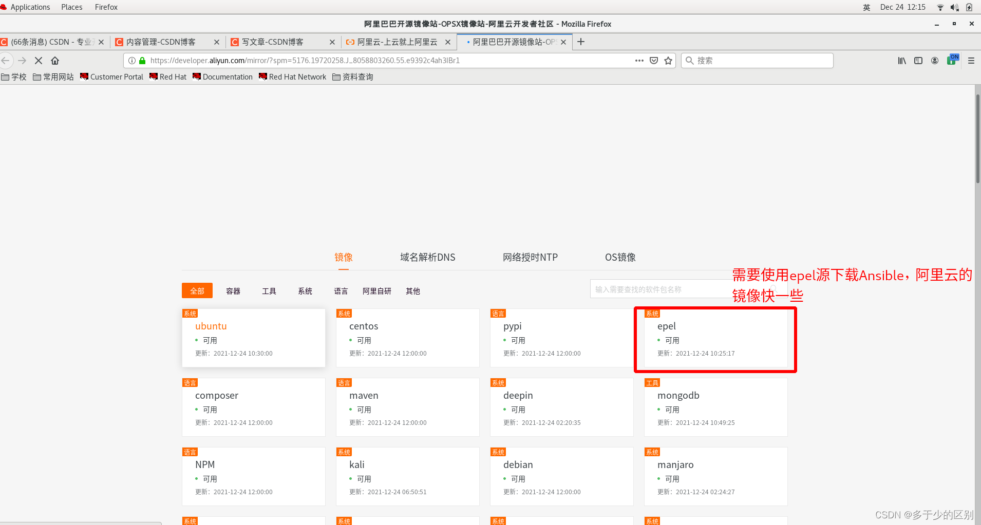Click the Pocket save icon
The width and height of the screenshot is (981, 525).
pos(654,61)
